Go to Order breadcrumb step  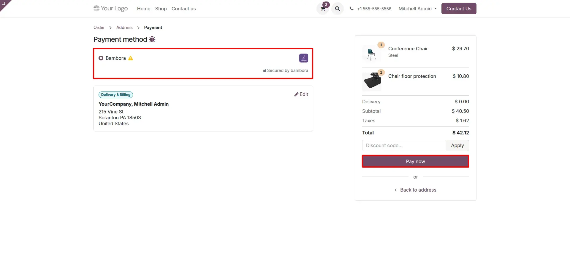[x=99, y=28]
